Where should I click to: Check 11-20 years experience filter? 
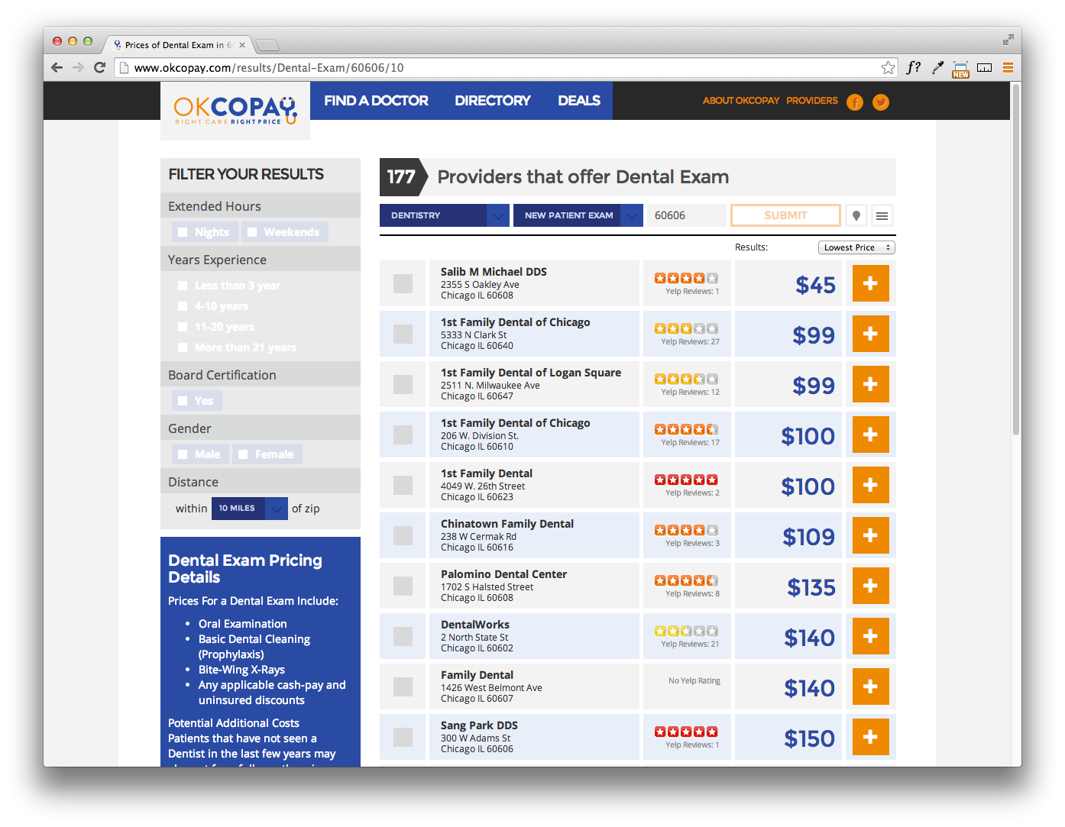point(183,327)
